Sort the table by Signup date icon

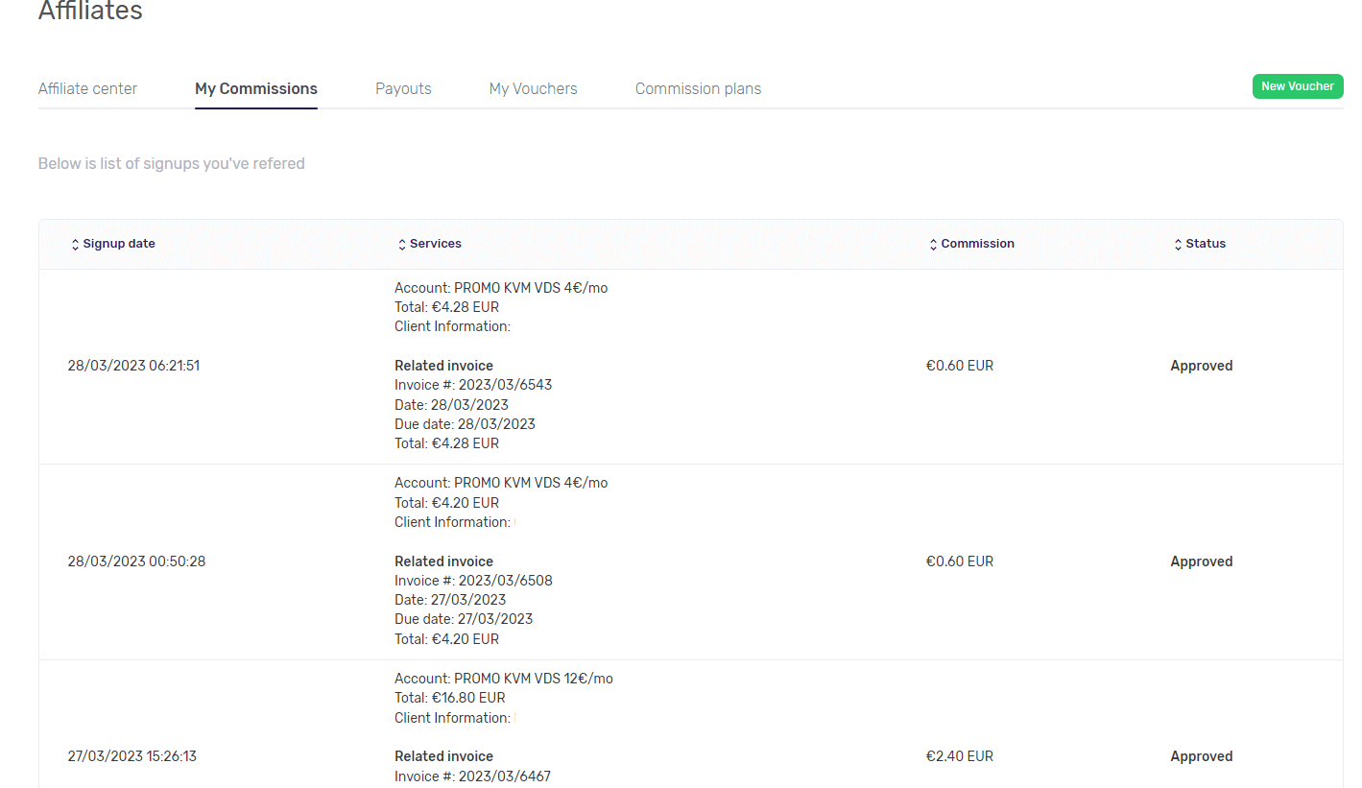76,245
